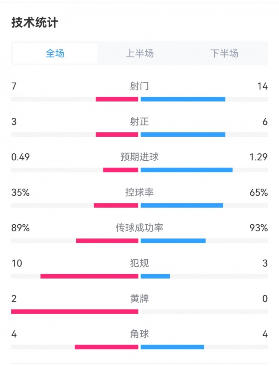The height and width of the screenshot is (366, 279).
Task: Click the red 黄牌 bar
Action: (x=75, y=312)
